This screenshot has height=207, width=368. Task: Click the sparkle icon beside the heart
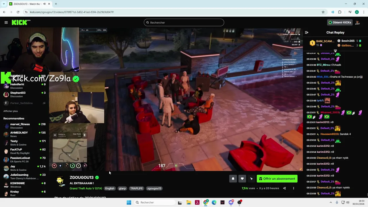pyautogui.click(x=251, y=179)
